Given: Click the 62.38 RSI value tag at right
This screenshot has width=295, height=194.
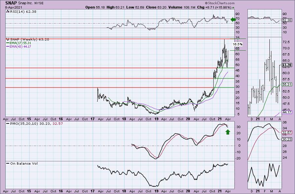Looking at the screenshot, I should (287, 20).
